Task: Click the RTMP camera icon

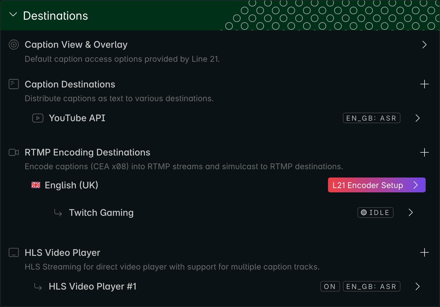Action: point(14,152)
